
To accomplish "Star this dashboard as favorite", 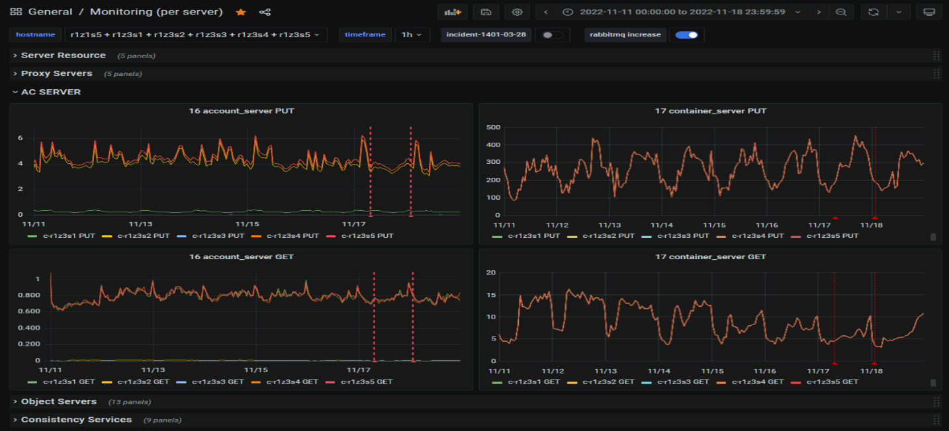I will point(241,12).
